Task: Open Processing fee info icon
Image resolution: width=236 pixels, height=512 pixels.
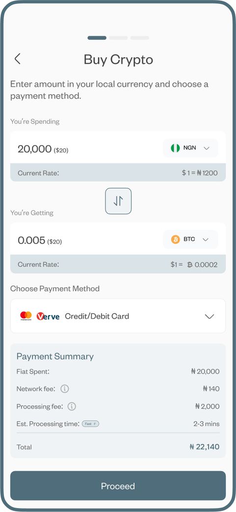Action: (72, 407)
